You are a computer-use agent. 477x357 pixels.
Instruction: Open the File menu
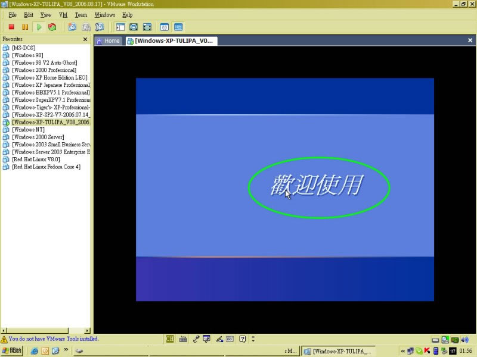coord(13,15)
